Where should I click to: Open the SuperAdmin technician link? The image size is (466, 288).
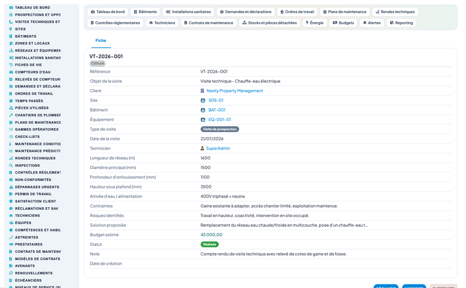click(218, 148)
